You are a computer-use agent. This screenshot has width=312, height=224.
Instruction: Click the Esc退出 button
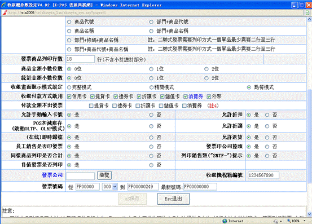[x=173, y=199]
